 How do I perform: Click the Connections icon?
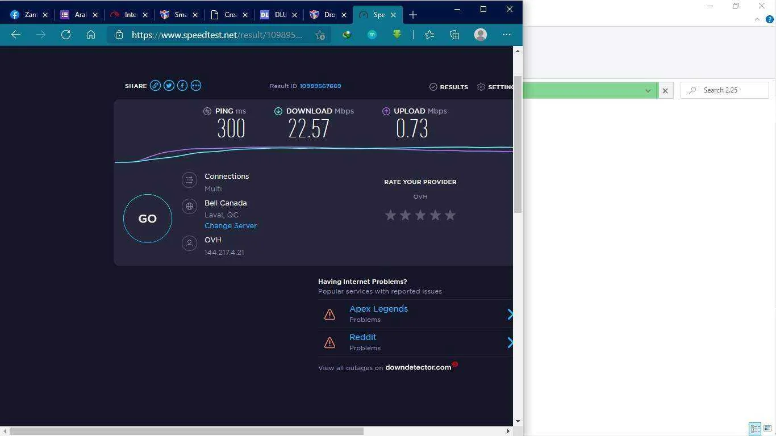point(189,180)
